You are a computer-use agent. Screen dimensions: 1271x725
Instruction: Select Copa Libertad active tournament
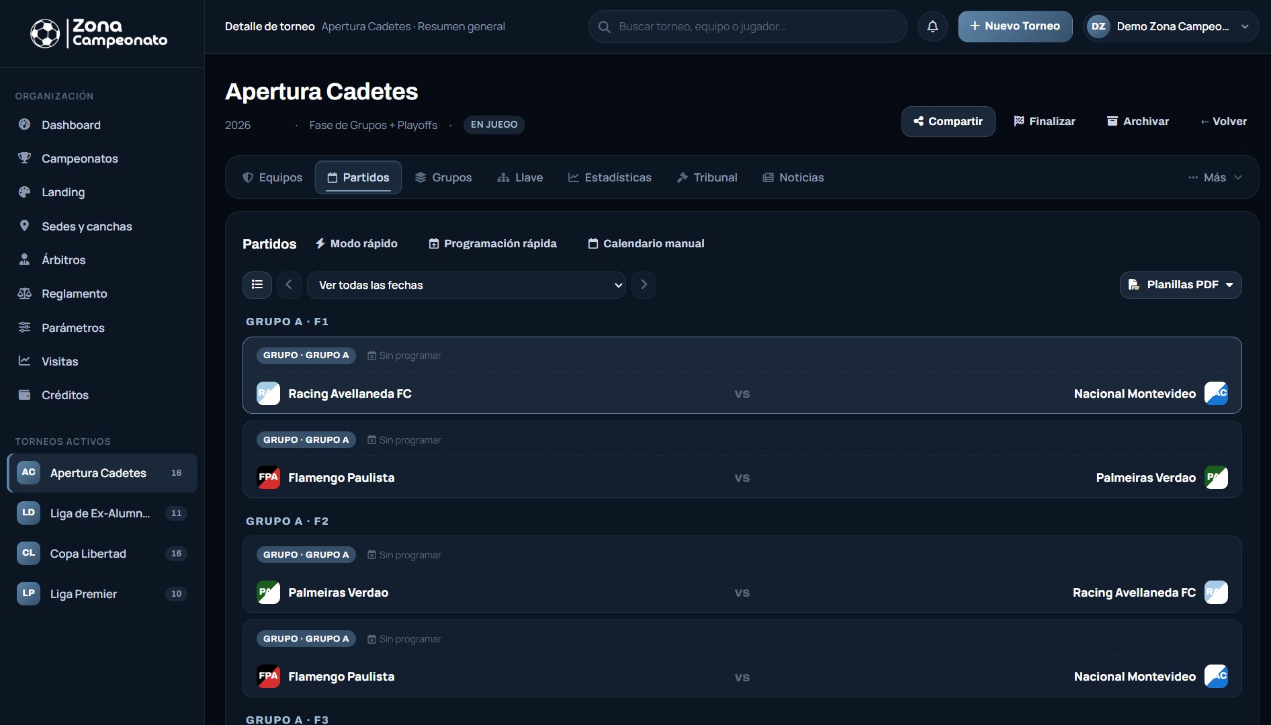click(x=102, y=554)
